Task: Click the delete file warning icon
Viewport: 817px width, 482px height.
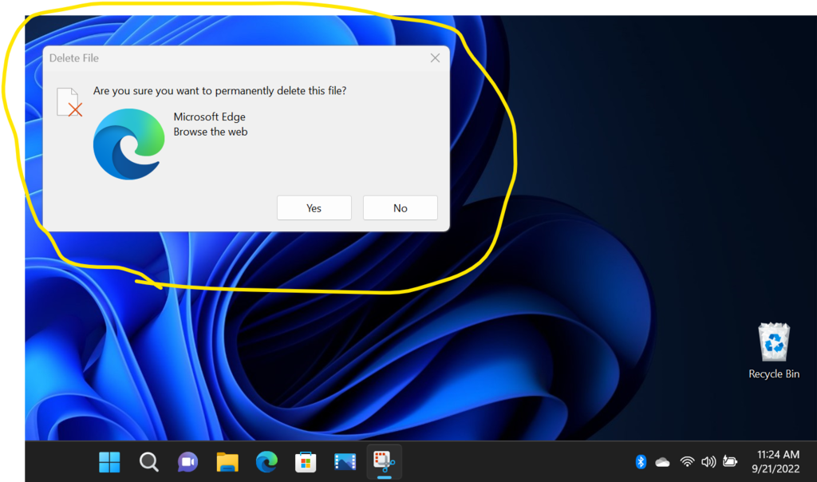Action: tap(69, 102)
